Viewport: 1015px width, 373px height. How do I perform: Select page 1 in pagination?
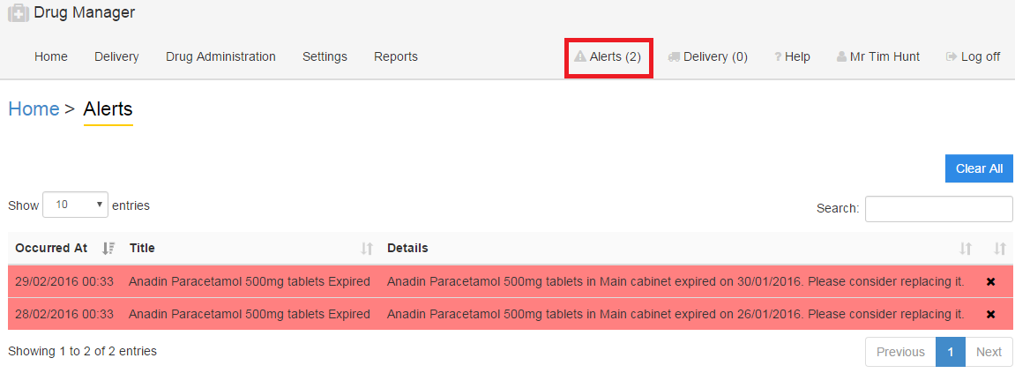(x=951, y=352)
